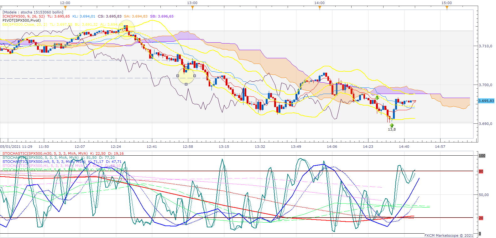
Task: Click the 12:58 time axis label
Action: [x=188, y=147]
